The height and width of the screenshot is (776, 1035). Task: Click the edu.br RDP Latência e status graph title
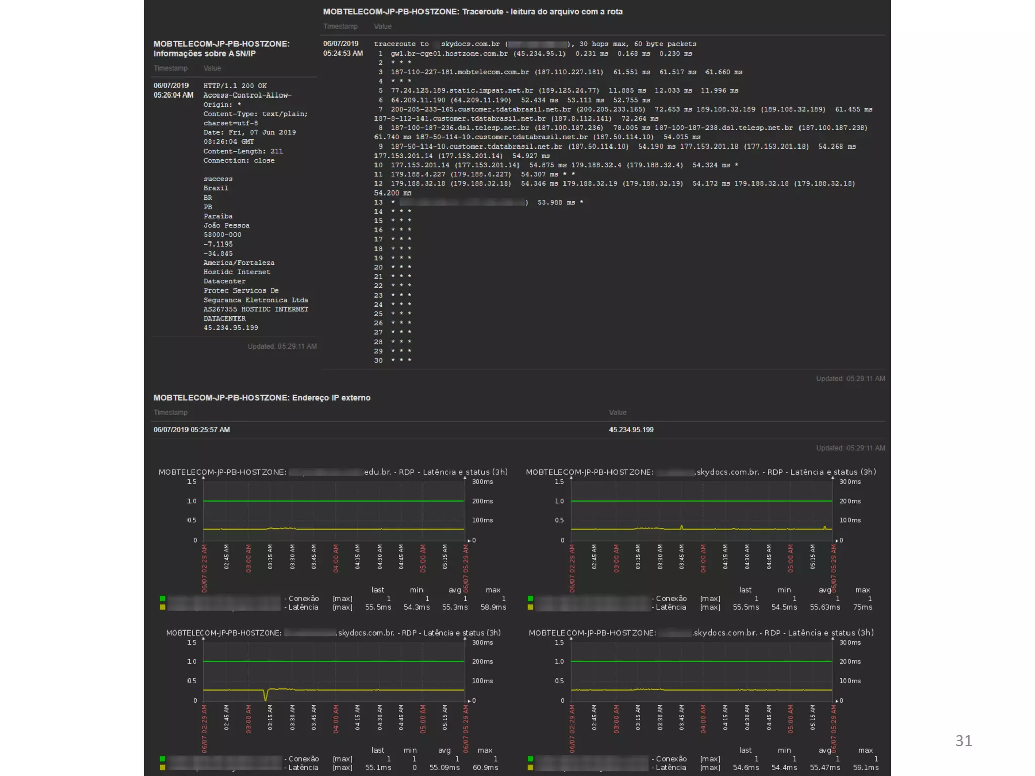coord(333,472)
